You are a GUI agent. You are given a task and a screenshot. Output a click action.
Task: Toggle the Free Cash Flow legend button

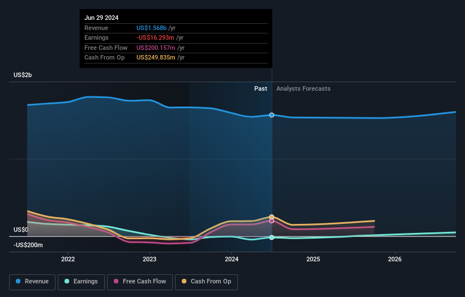140,282
